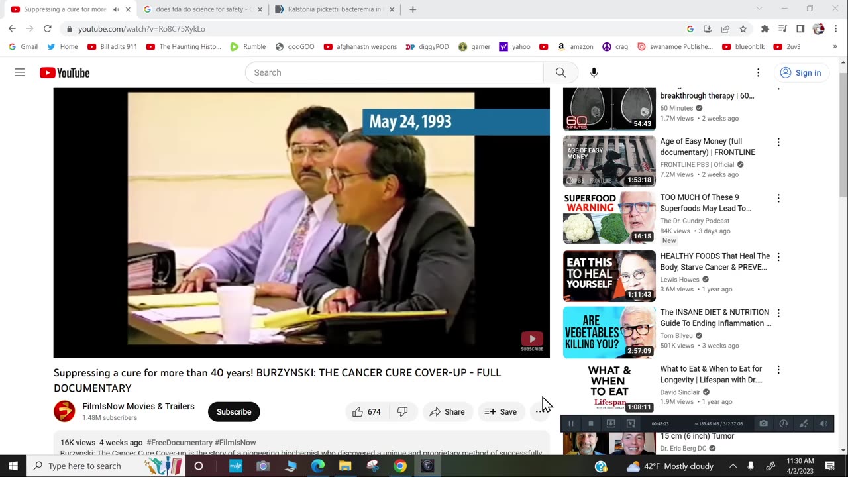Image resolution: width=848 pixels, height=477 pixels.
Task: Open a new browser tab
Action: tap(413, 9)
